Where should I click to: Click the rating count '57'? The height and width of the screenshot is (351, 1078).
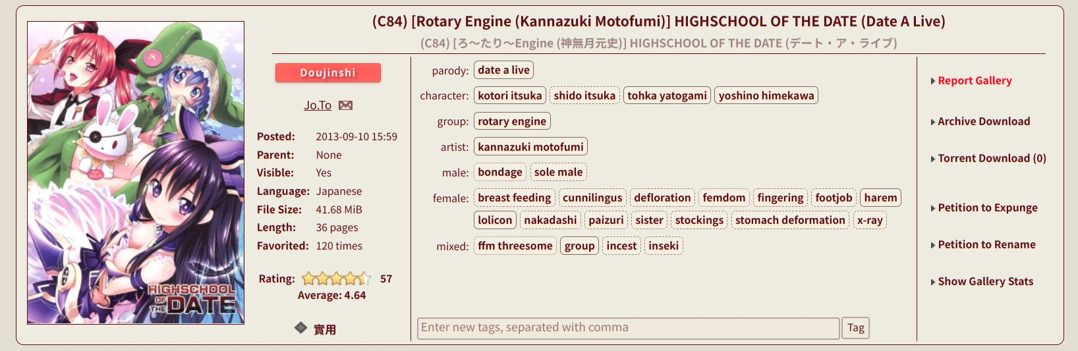(x=386, y=279)
